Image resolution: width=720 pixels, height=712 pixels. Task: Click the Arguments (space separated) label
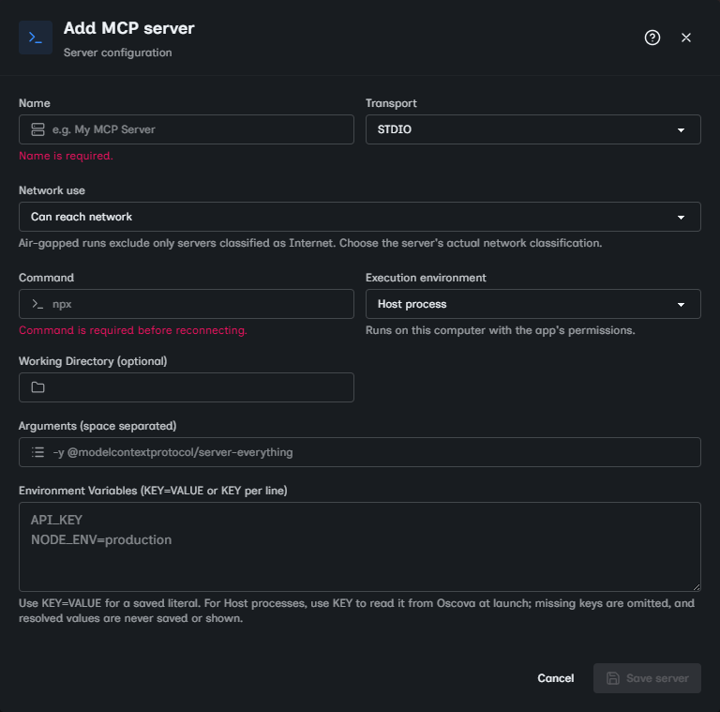click(x=97, y=426)
